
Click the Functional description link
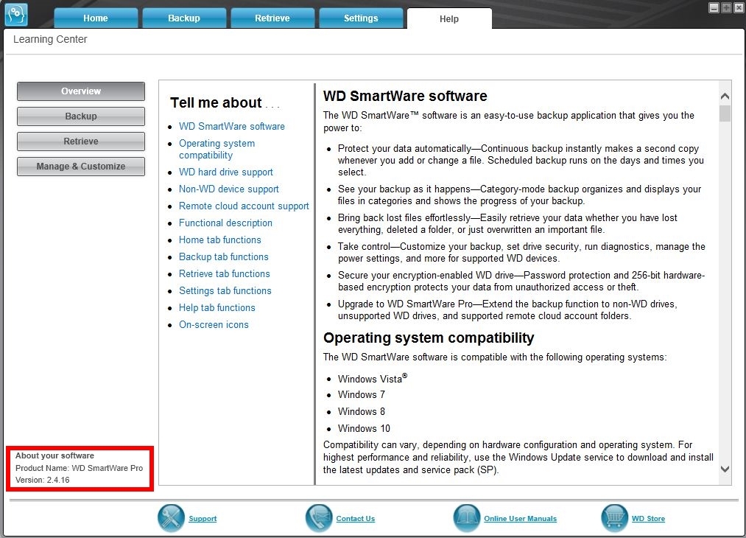(x=225, y=223)
